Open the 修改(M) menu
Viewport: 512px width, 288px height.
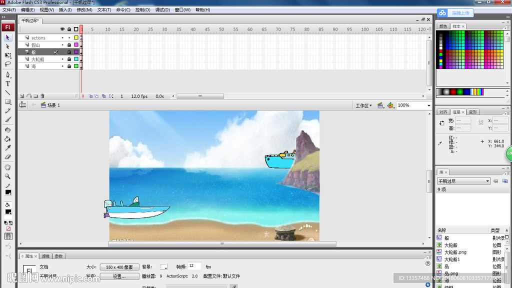(84, 10)
